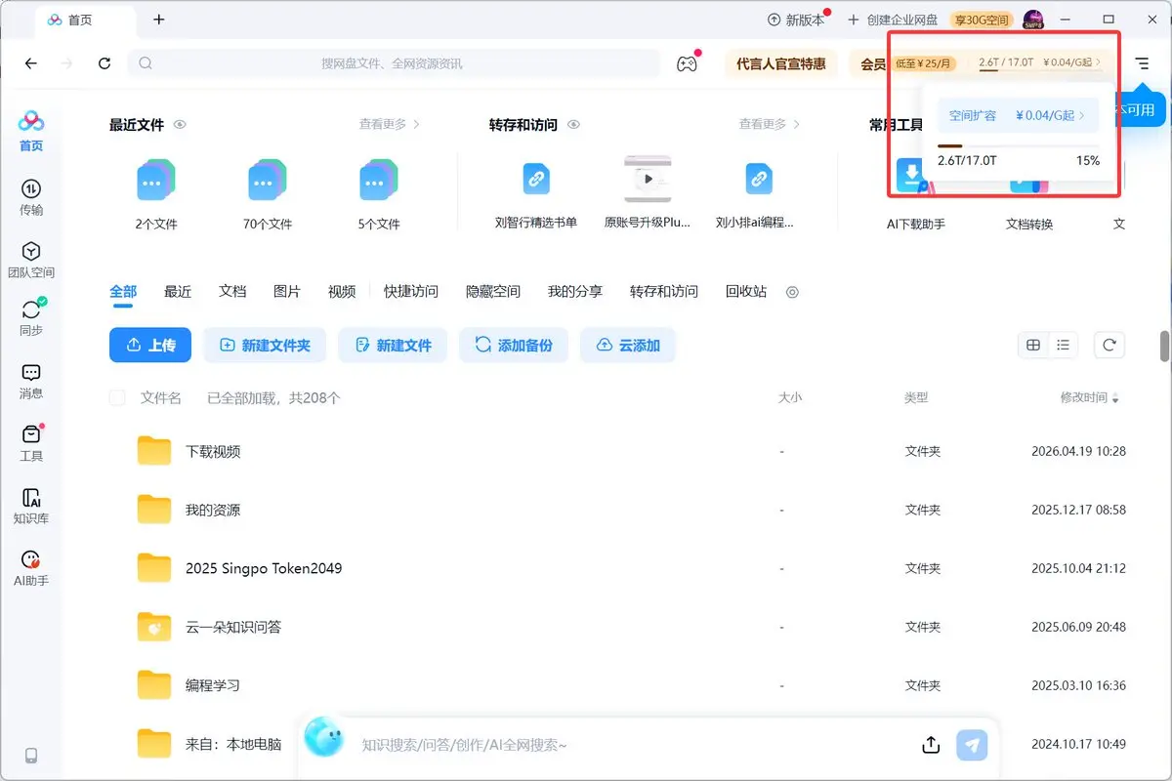Switch to the 回收站 tab
This screenshot has height=781, width=1172.
tap(746, 291)
